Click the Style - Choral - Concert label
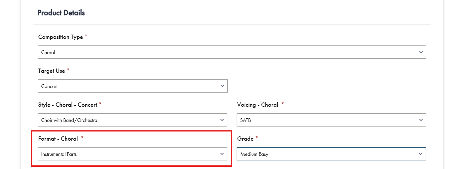The width and height of the screenshot is (461, 169). click(68, 105)
